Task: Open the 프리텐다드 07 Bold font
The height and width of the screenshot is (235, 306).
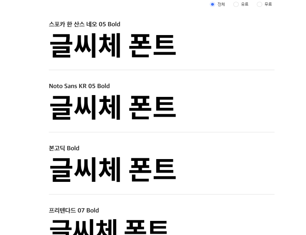Action: tap(74, 210)
